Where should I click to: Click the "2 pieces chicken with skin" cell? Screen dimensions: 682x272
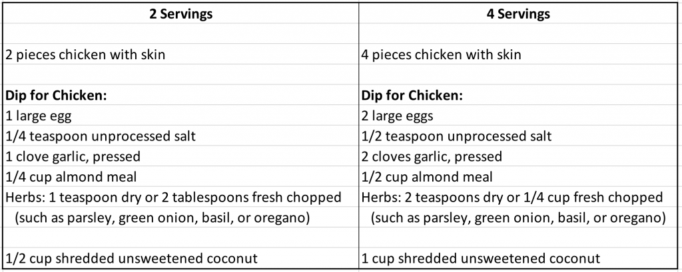tap(181, 55)
